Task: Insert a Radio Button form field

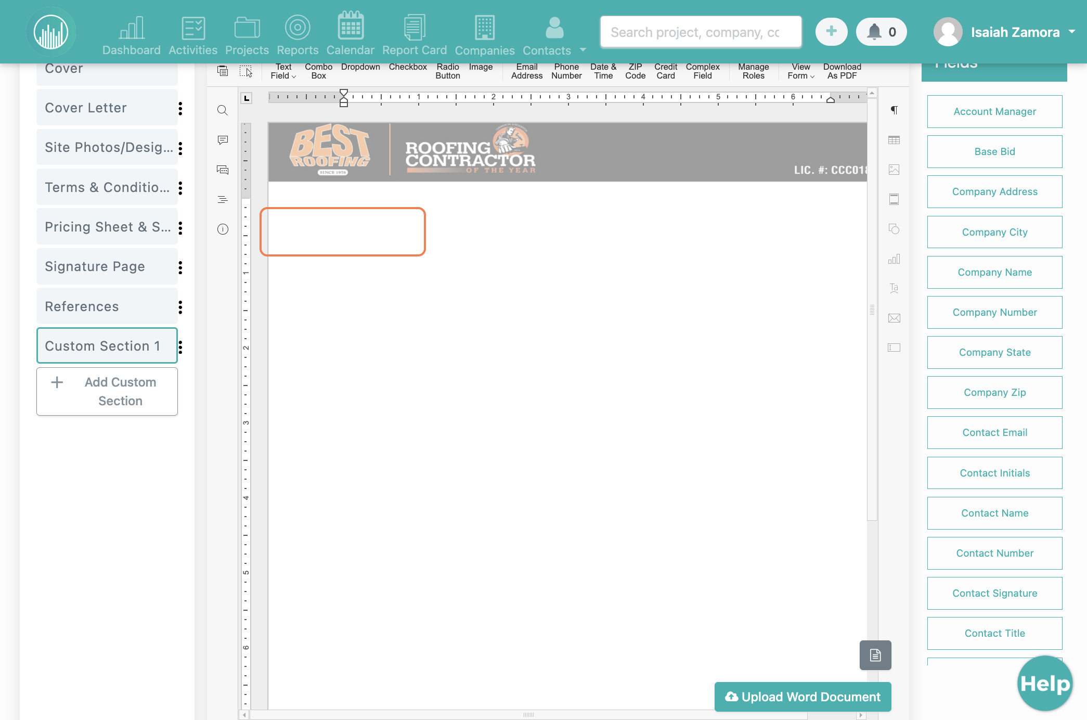Action: tap(448, 71)
